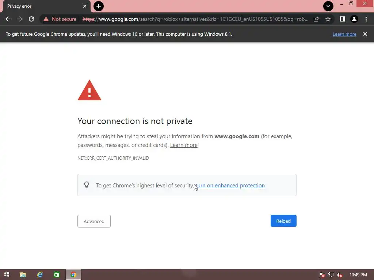Click the NET::ERR_CERT_AUTHORITY_INVALID error code
This screenshot has height=280, width=374.
[x=113, y=158]
